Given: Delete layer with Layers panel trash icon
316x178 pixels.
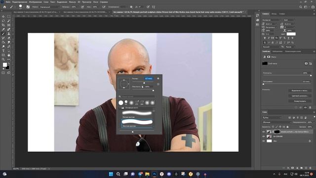Looking at the screenshot, I should click(310, 168).
